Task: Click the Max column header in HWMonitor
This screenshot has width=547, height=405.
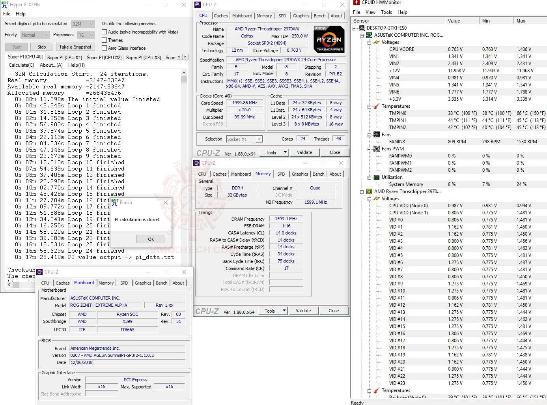Action: coord(531,21)
